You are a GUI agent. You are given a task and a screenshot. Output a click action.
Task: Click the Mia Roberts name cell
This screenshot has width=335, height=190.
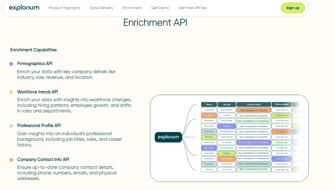(209, 121)
